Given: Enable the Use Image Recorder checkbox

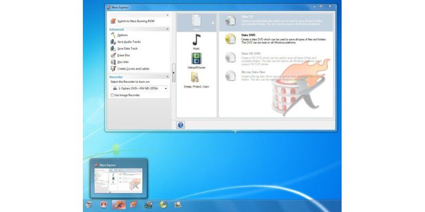Looking at the screenshot, I should click(x=112, y=95).
